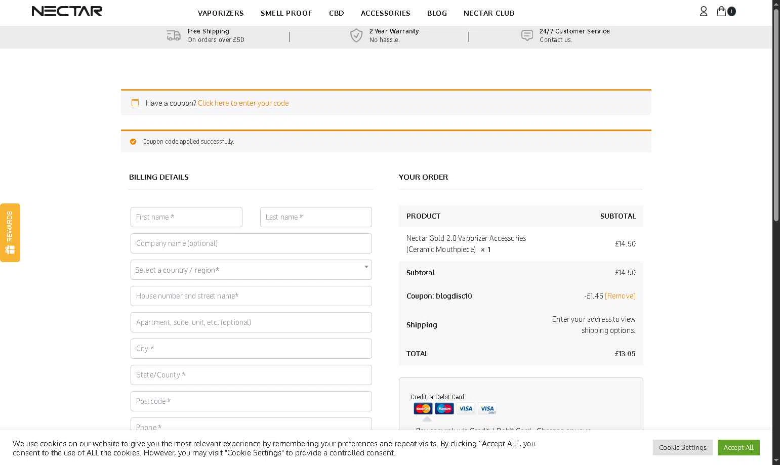Click the Maestro payment logo
The image size is (780, 465).
pos(444,408)
